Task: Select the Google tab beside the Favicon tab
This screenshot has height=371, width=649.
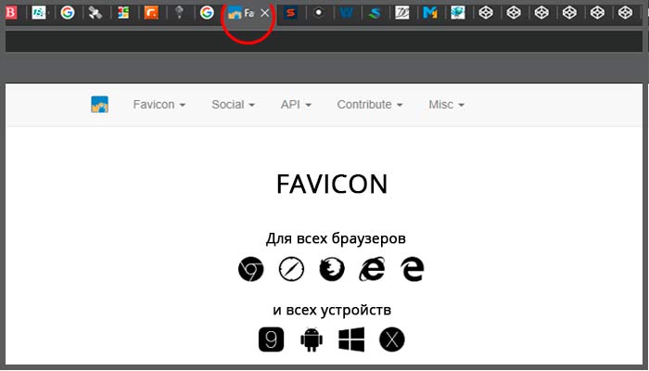Action: 207,13
